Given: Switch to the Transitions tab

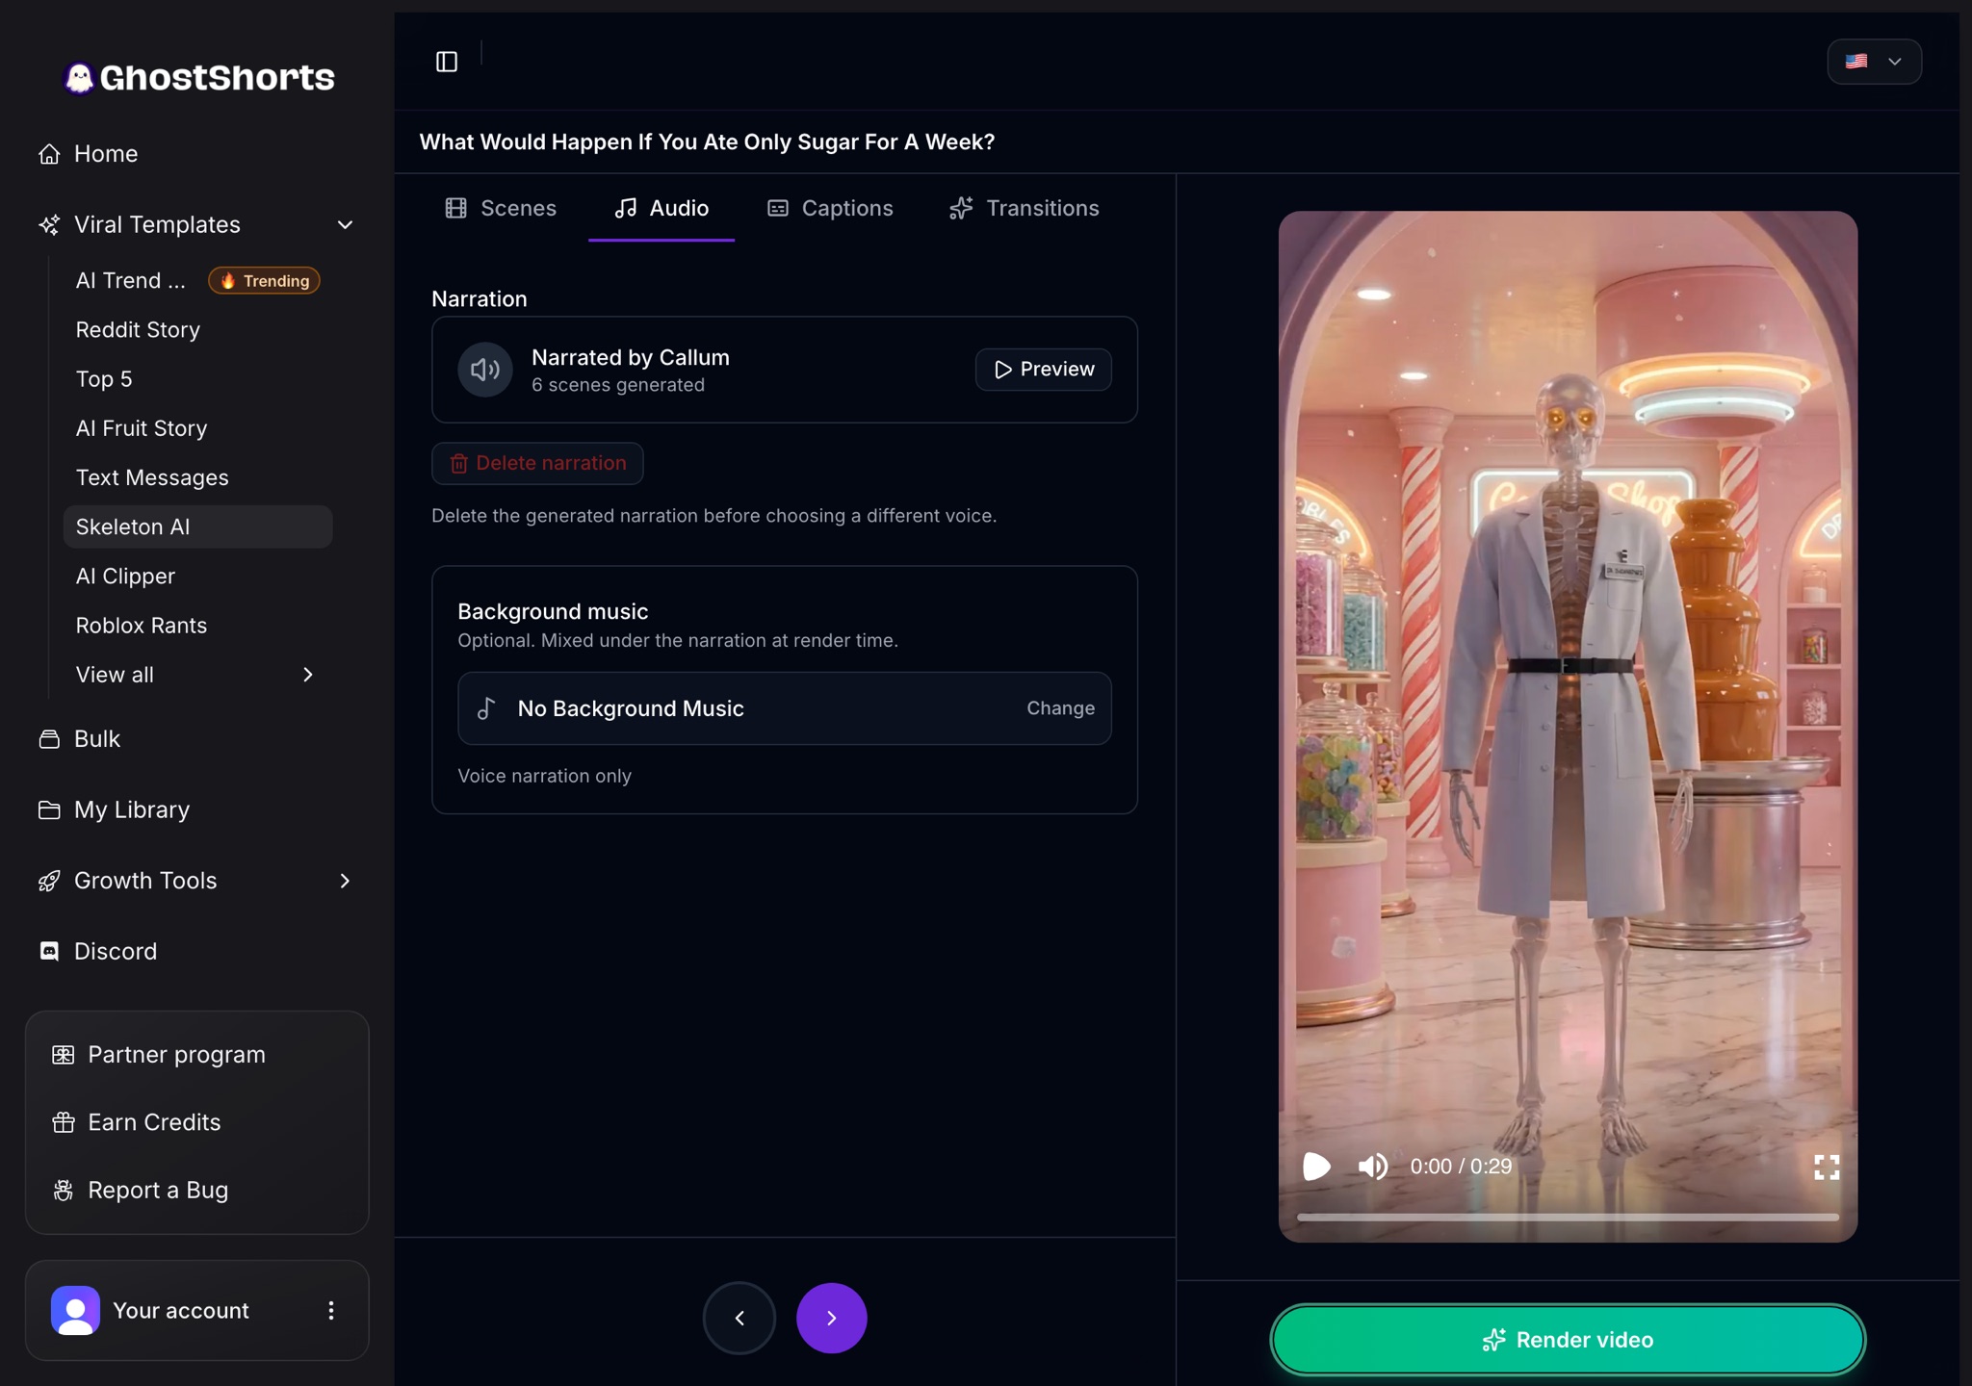Looking at the screenshot, I should pos(1024,208).
